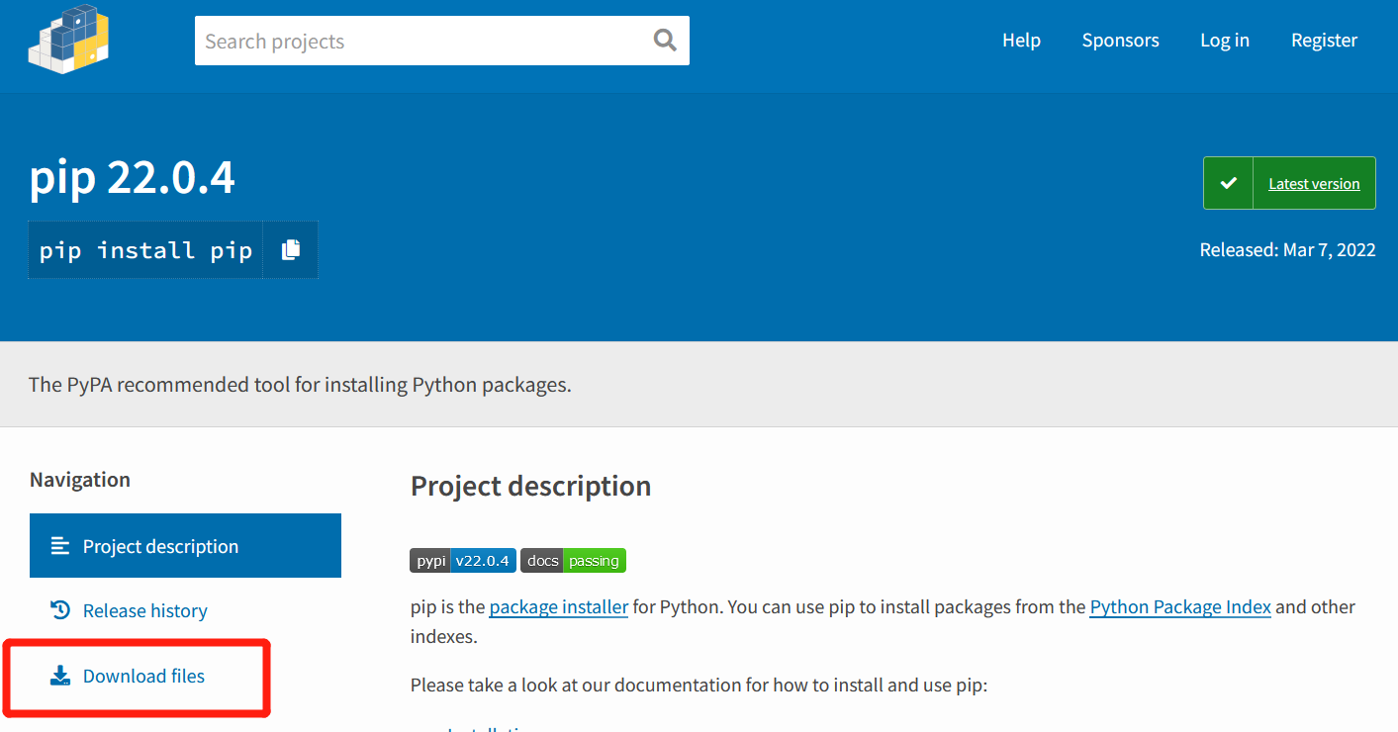
Task: Open the Release history tab
Action: coord(145,611)
